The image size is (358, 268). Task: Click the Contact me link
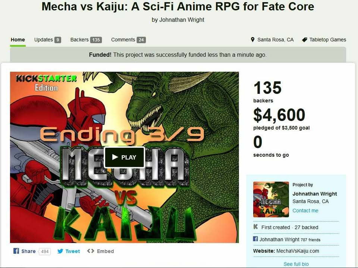tap(305, 211)
